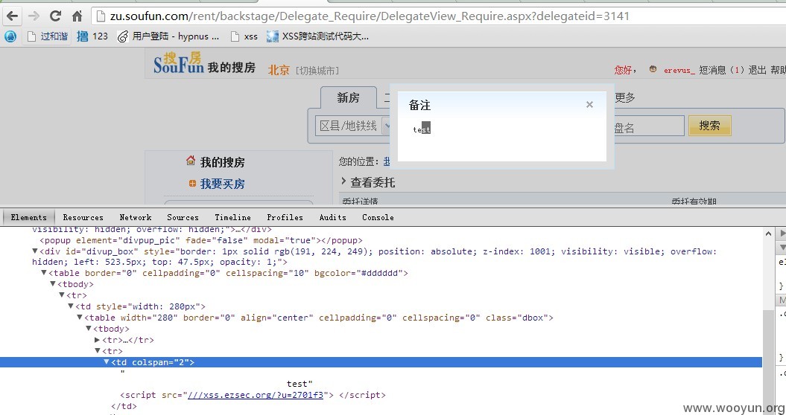This screenshot has width=786, height=415.
Task: Expand 我要买房 plus icon
Action: (x=192, y=184)
